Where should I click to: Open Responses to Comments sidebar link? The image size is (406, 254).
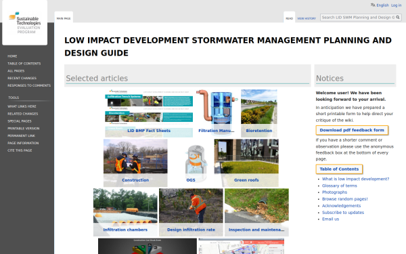pyautogui.click(x=29, y=85)
